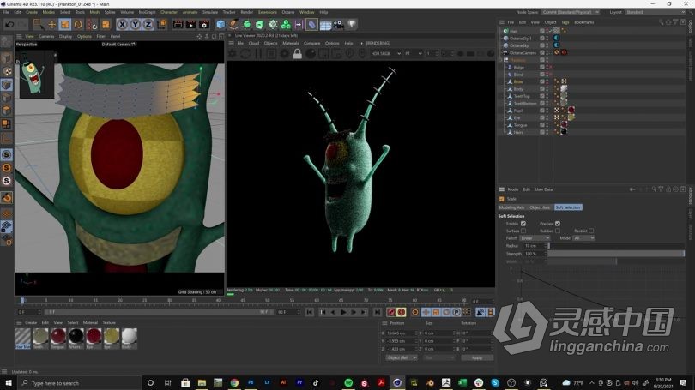The height and width of the screenshot is (390, 695).
Task: Toggle the X axis lock
Action: [x=123, y=25]
